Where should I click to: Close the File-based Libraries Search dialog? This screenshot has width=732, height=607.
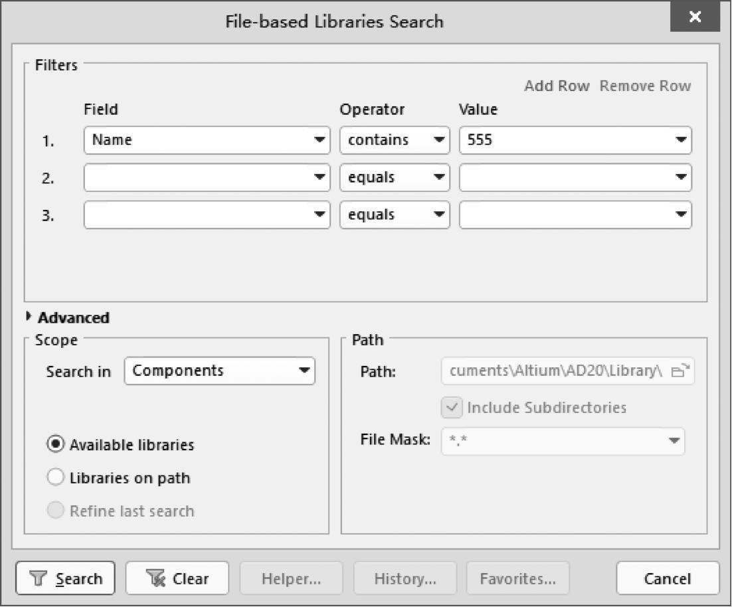[695, 17]
